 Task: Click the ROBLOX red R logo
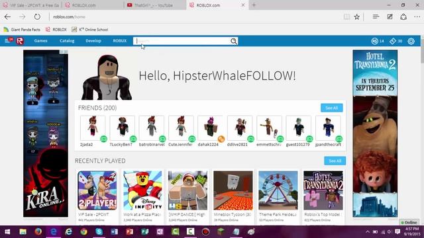point(20,41)
